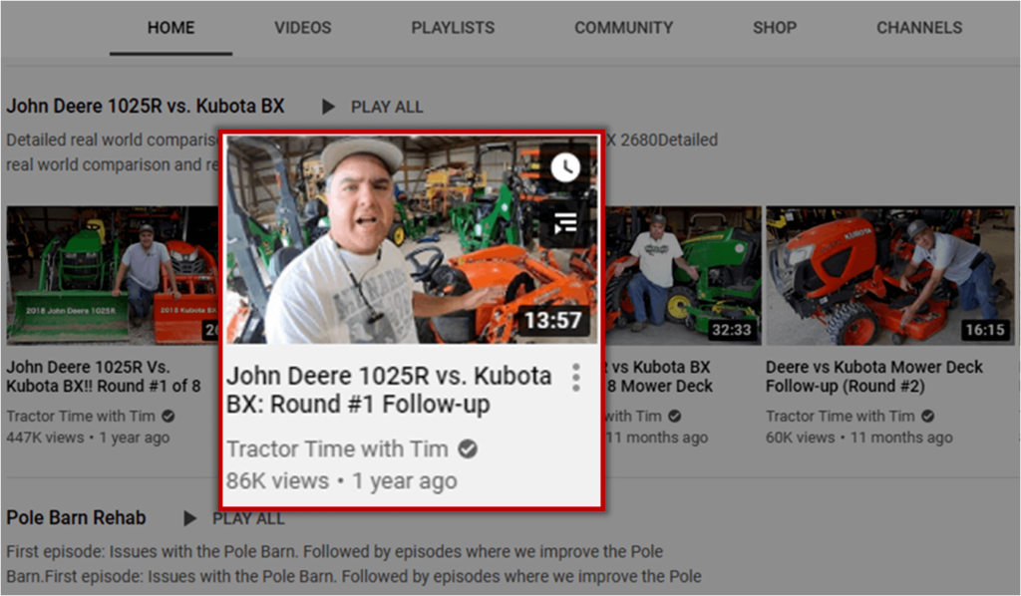1021x596 pixels.
Task: Click the 86K views text
Action: [x=277, y=481]
